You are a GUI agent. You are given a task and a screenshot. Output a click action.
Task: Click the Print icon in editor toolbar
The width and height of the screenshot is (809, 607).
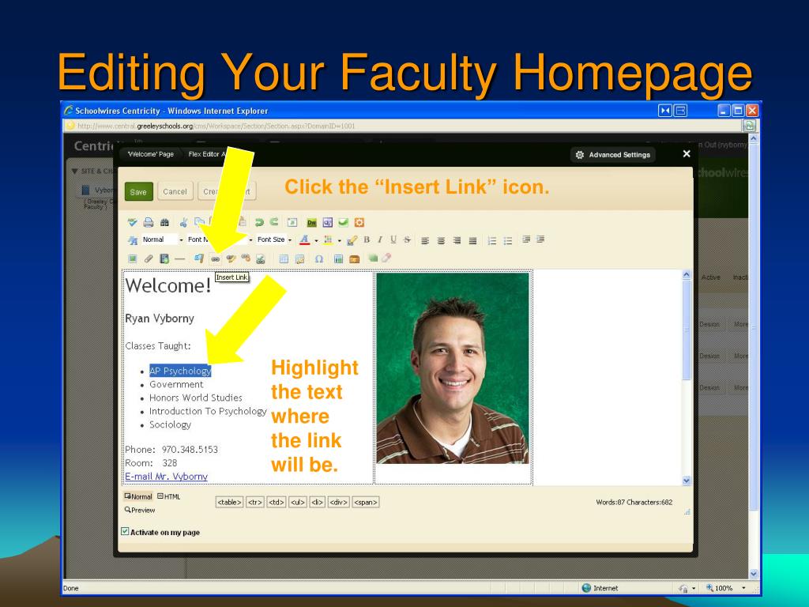tap(149, 222)
